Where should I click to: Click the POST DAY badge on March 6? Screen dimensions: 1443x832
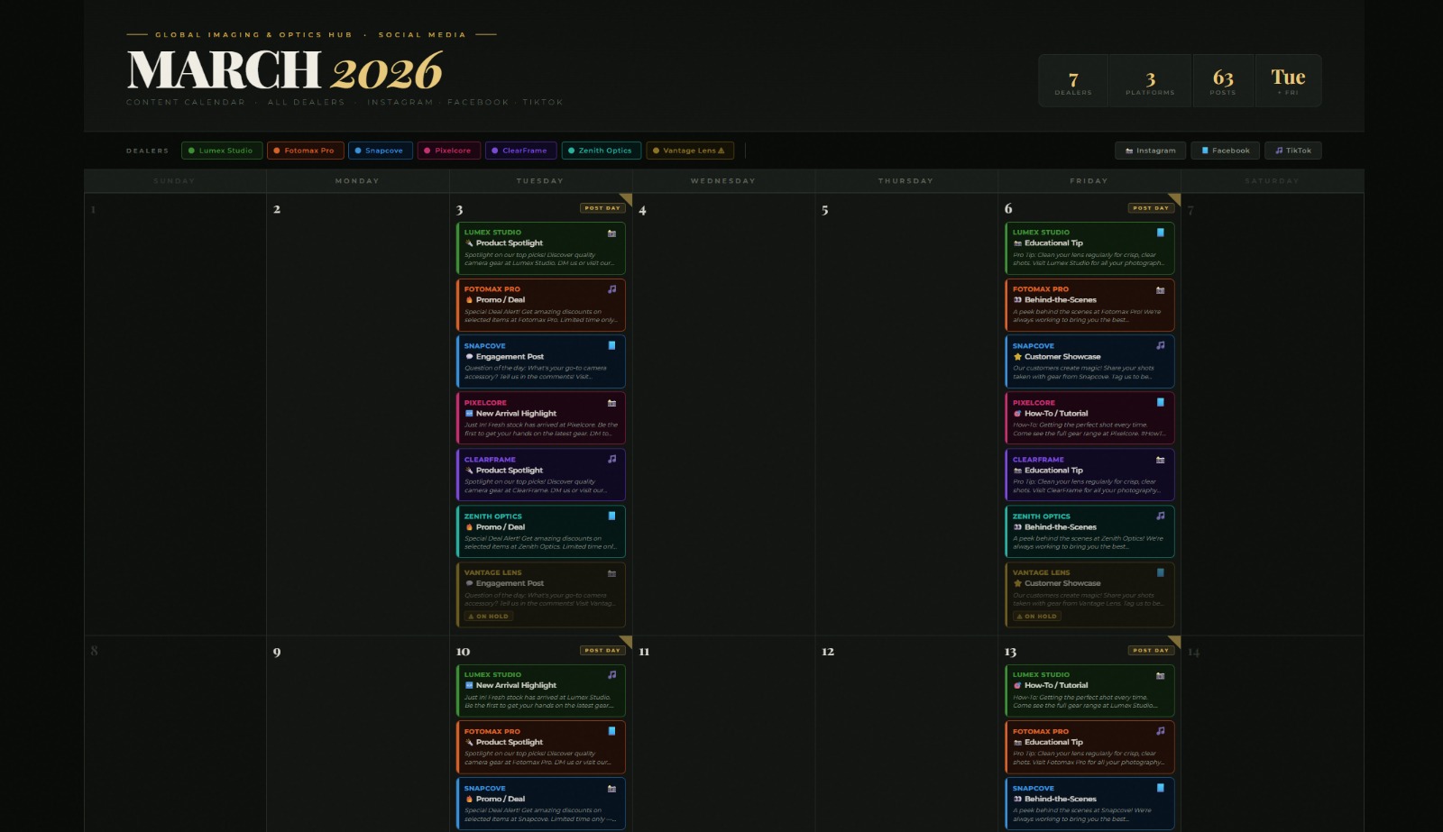point(1151,208)
